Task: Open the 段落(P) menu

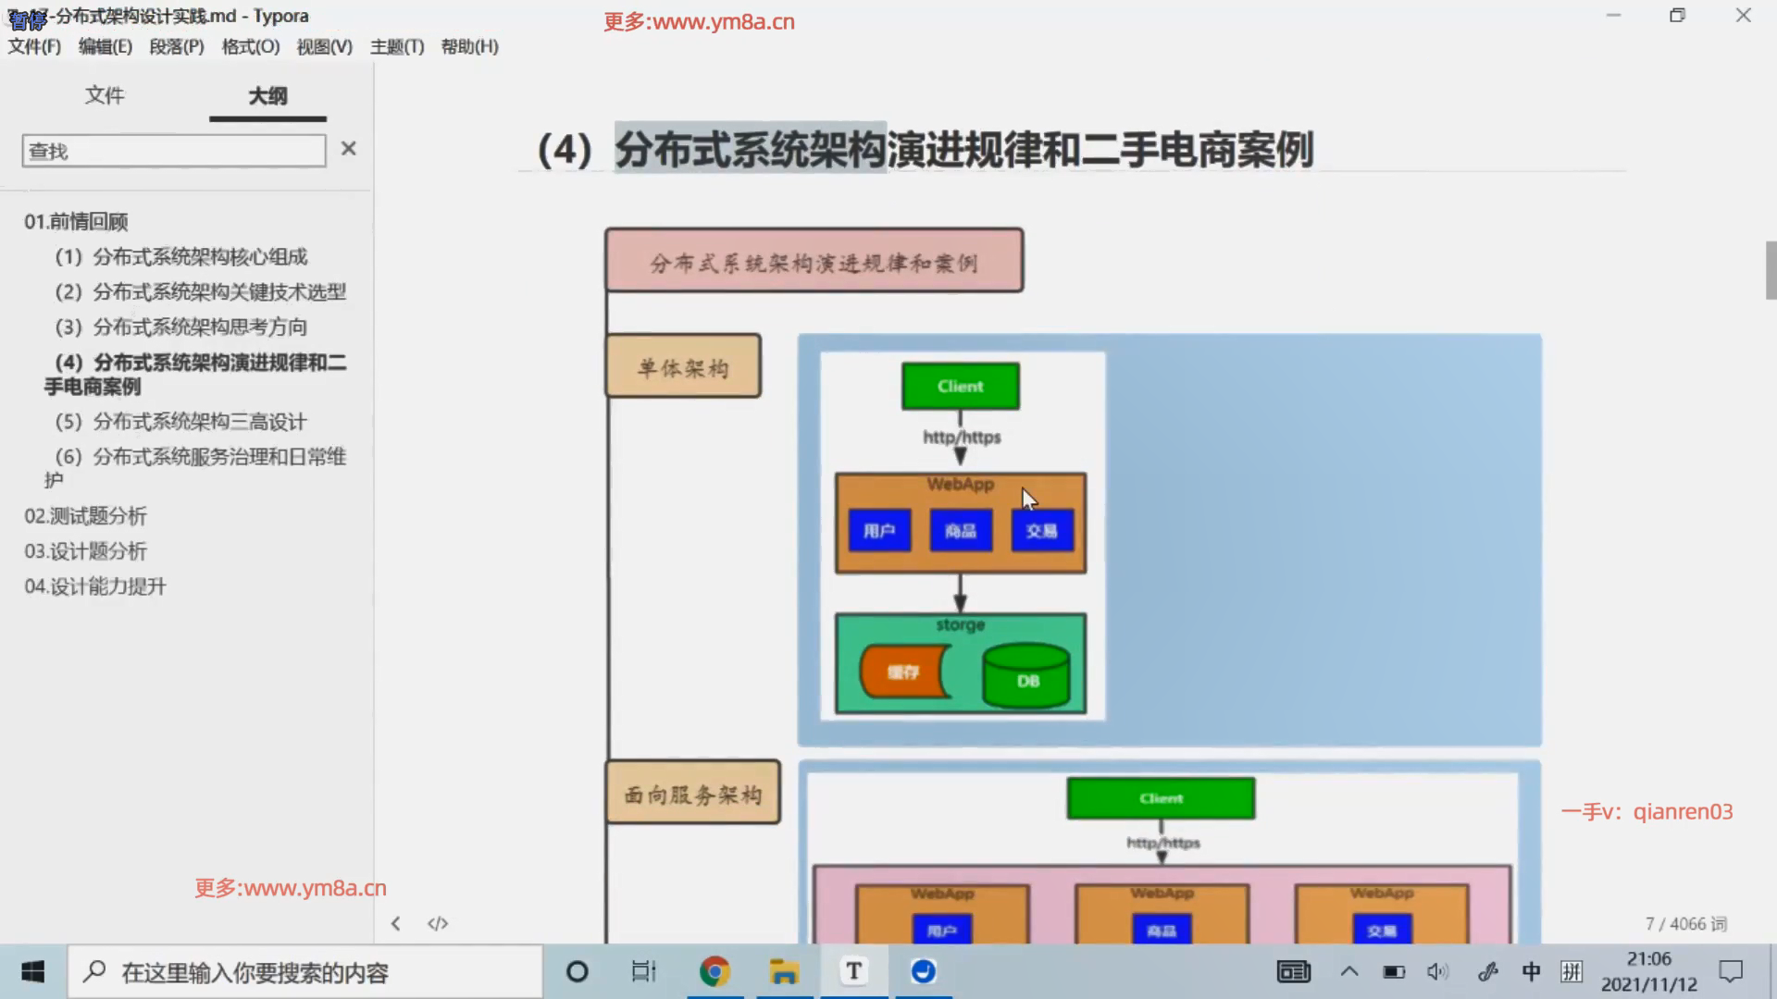Action: 177,46
